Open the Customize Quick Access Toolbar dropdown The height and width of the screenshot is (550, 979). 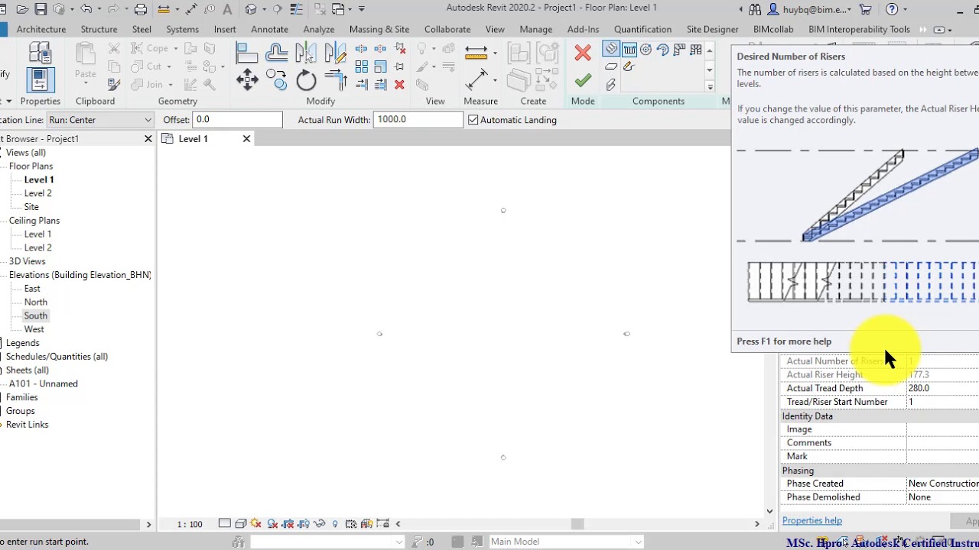point(362,9)
